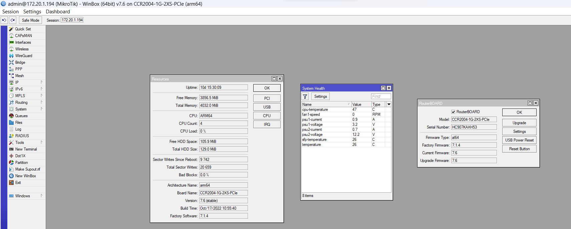Sort by Value column header

[x=361, y=104]
